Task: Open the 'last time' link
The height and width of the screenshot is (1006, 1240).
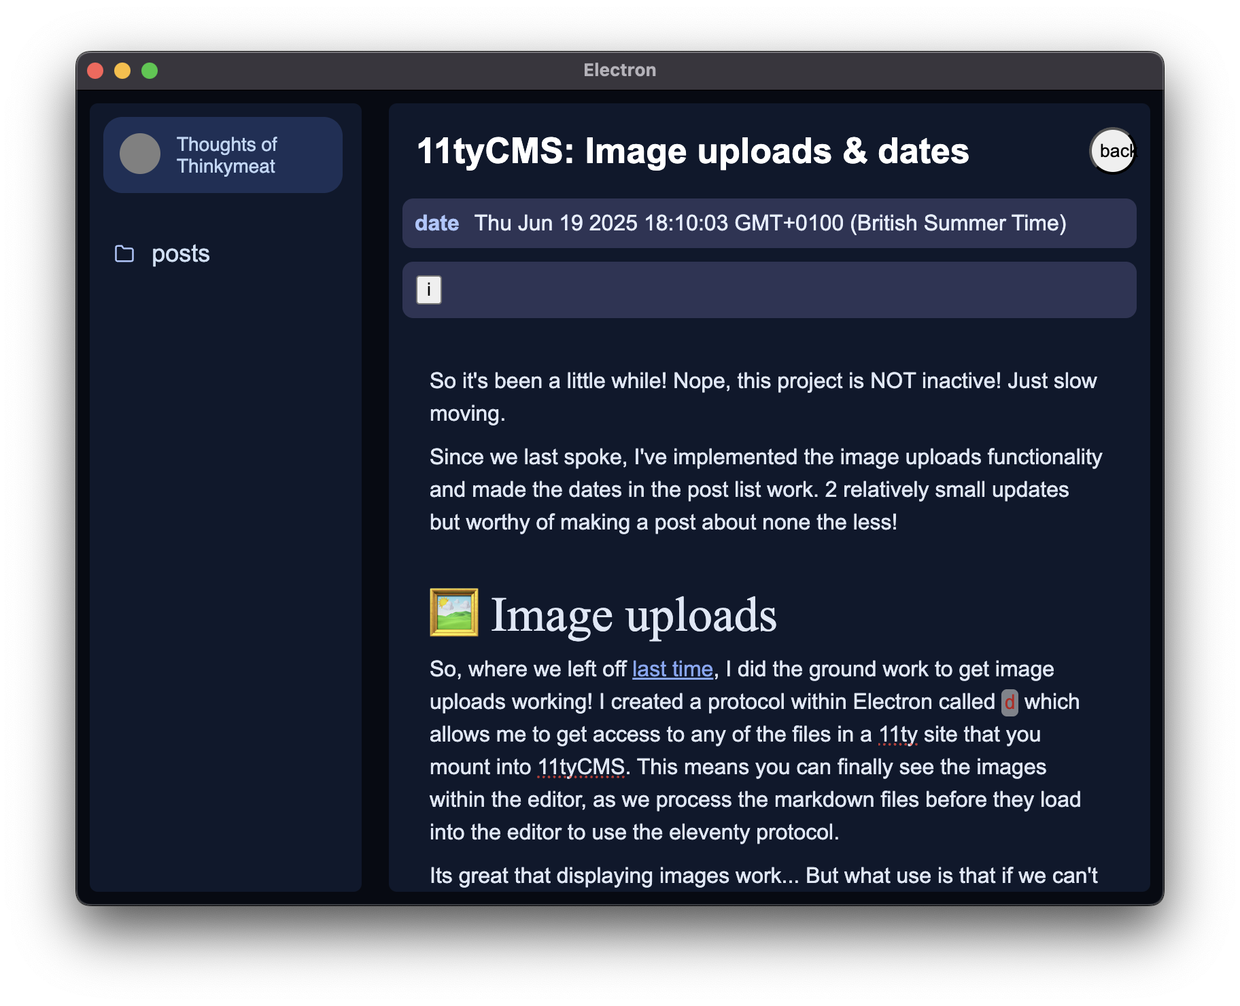Action: tap(672, 669)
